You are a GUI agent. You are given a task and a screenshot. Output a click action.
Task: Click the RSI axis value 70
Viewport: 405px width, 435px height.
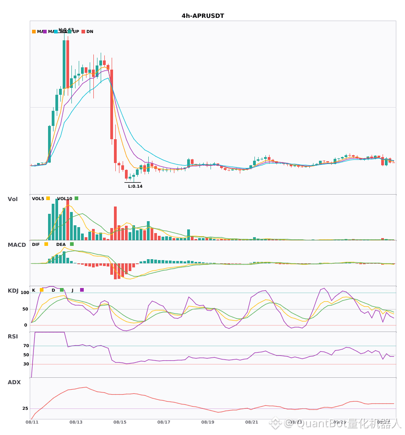click(x=26, y=346)
